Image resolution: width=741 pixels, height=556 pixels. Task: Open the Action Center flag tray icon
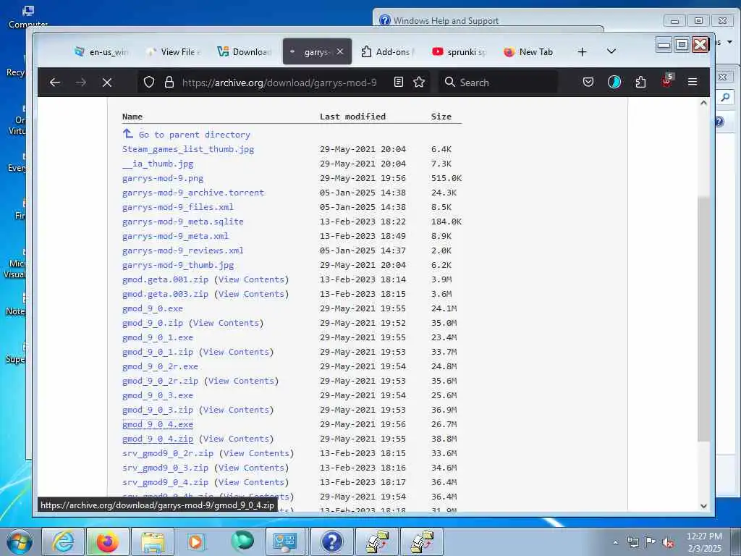point(651,542)
